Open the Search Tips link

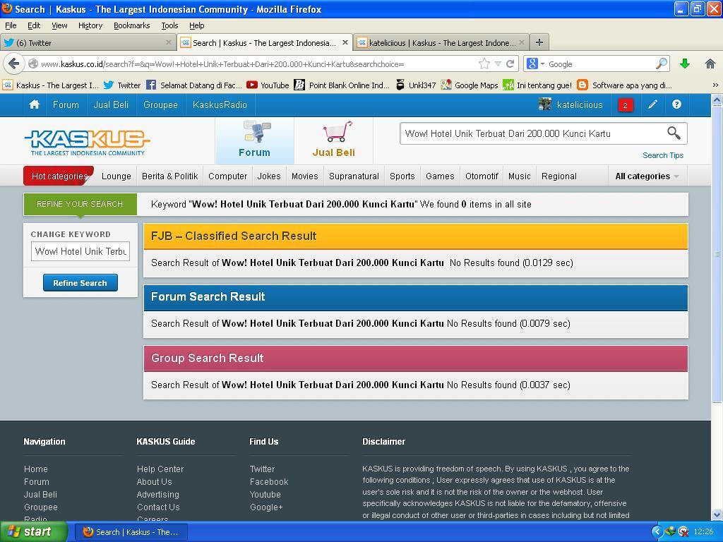[x=662, y=155]
